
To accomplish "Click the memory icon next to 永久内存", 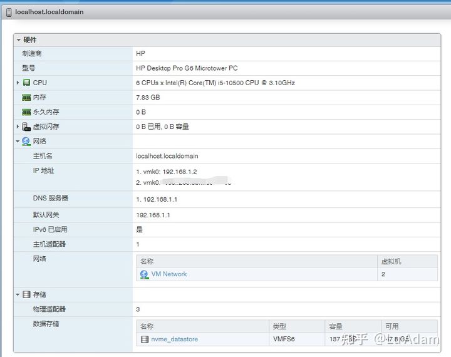I will [26, 112].
